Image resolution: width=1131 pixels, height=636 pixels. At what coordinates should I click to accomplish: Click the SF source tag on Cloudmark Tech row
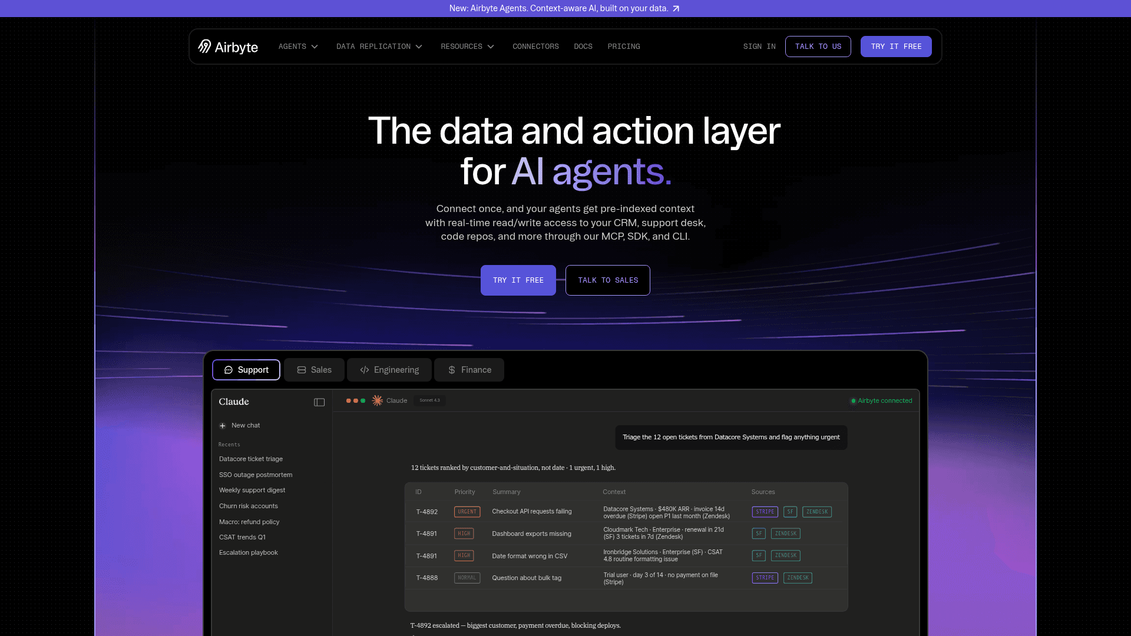759,534
